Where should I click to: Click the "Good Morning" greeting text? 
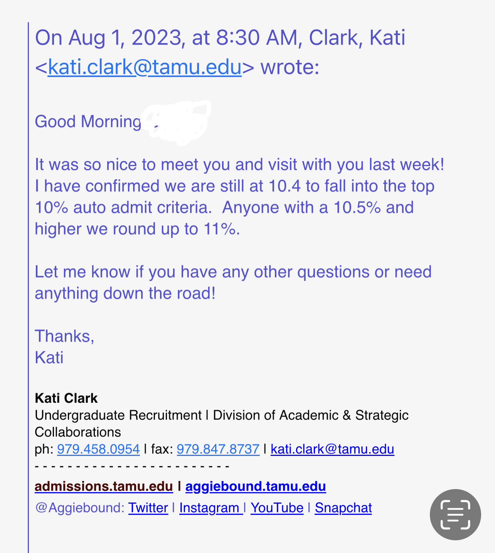88,122
